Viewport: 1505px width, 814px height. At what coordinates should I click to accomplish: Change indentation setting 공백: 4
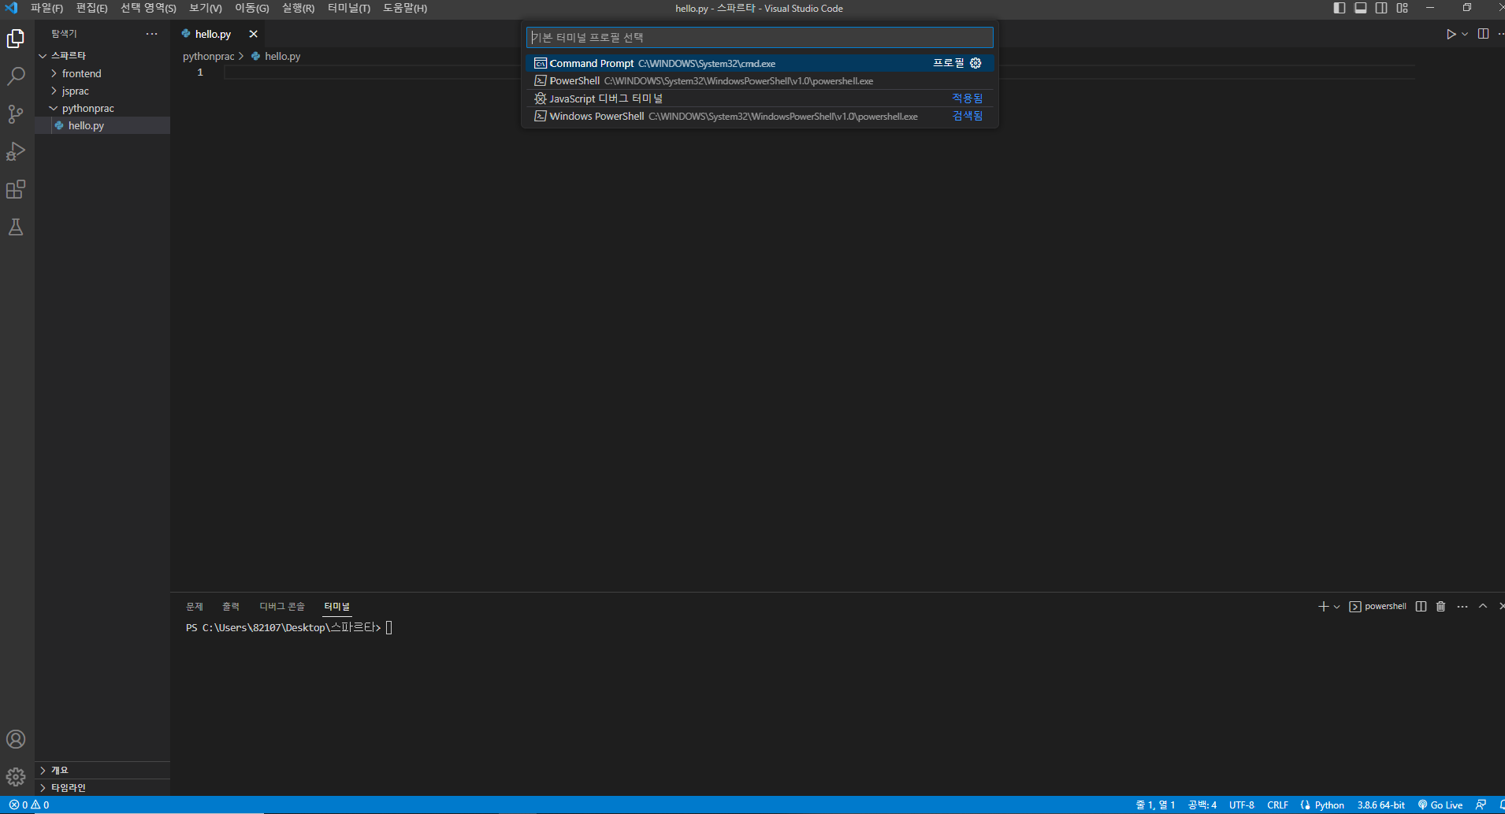1202,805
